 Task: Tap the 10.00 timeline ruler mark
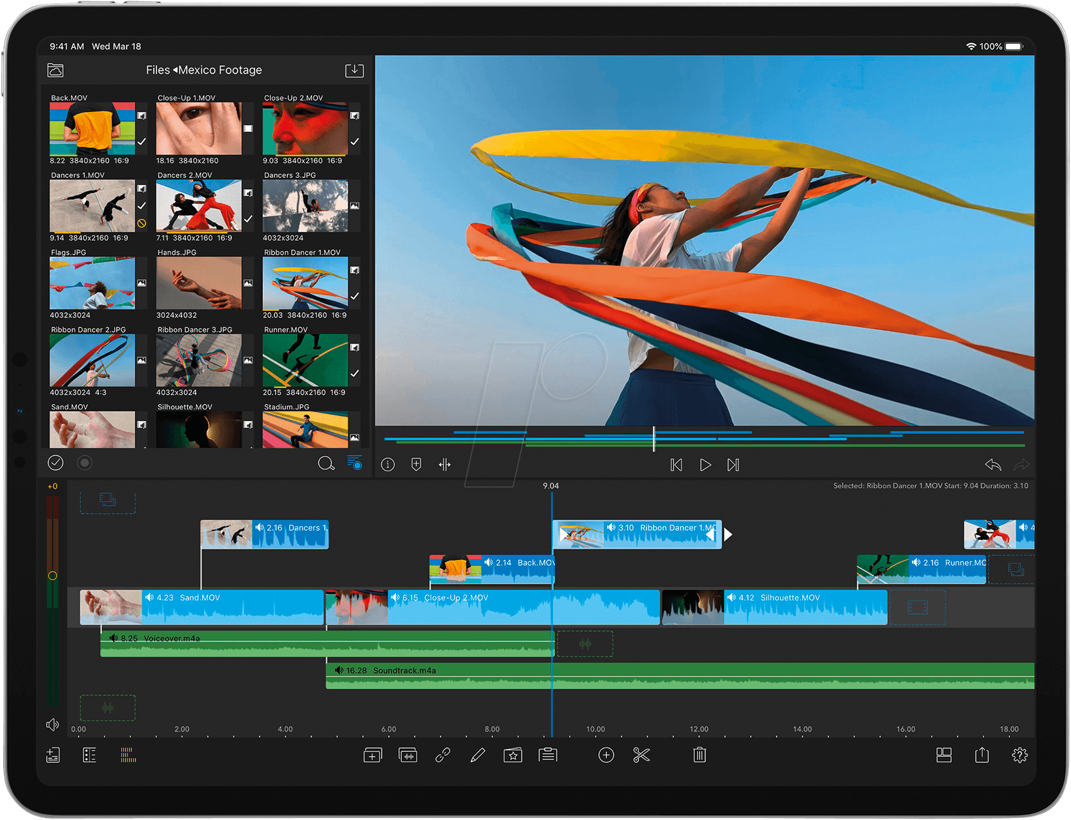[596, 729]
